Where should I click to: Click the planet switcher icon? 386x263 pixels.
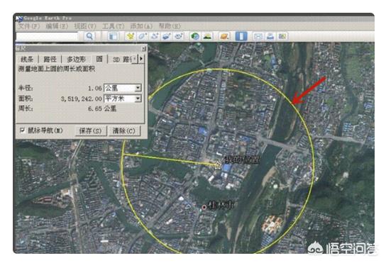[x=224, y=36]
